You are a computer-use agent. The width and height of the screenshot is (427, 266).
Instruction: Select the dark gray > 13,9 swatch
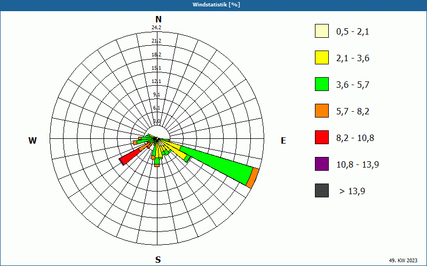click(322, 190)
